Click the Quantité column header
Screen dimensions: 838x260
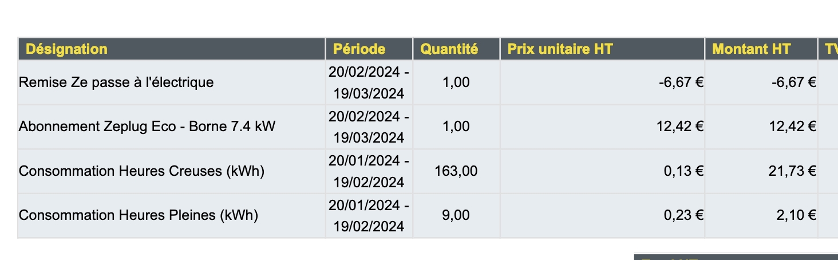(449, 49)
